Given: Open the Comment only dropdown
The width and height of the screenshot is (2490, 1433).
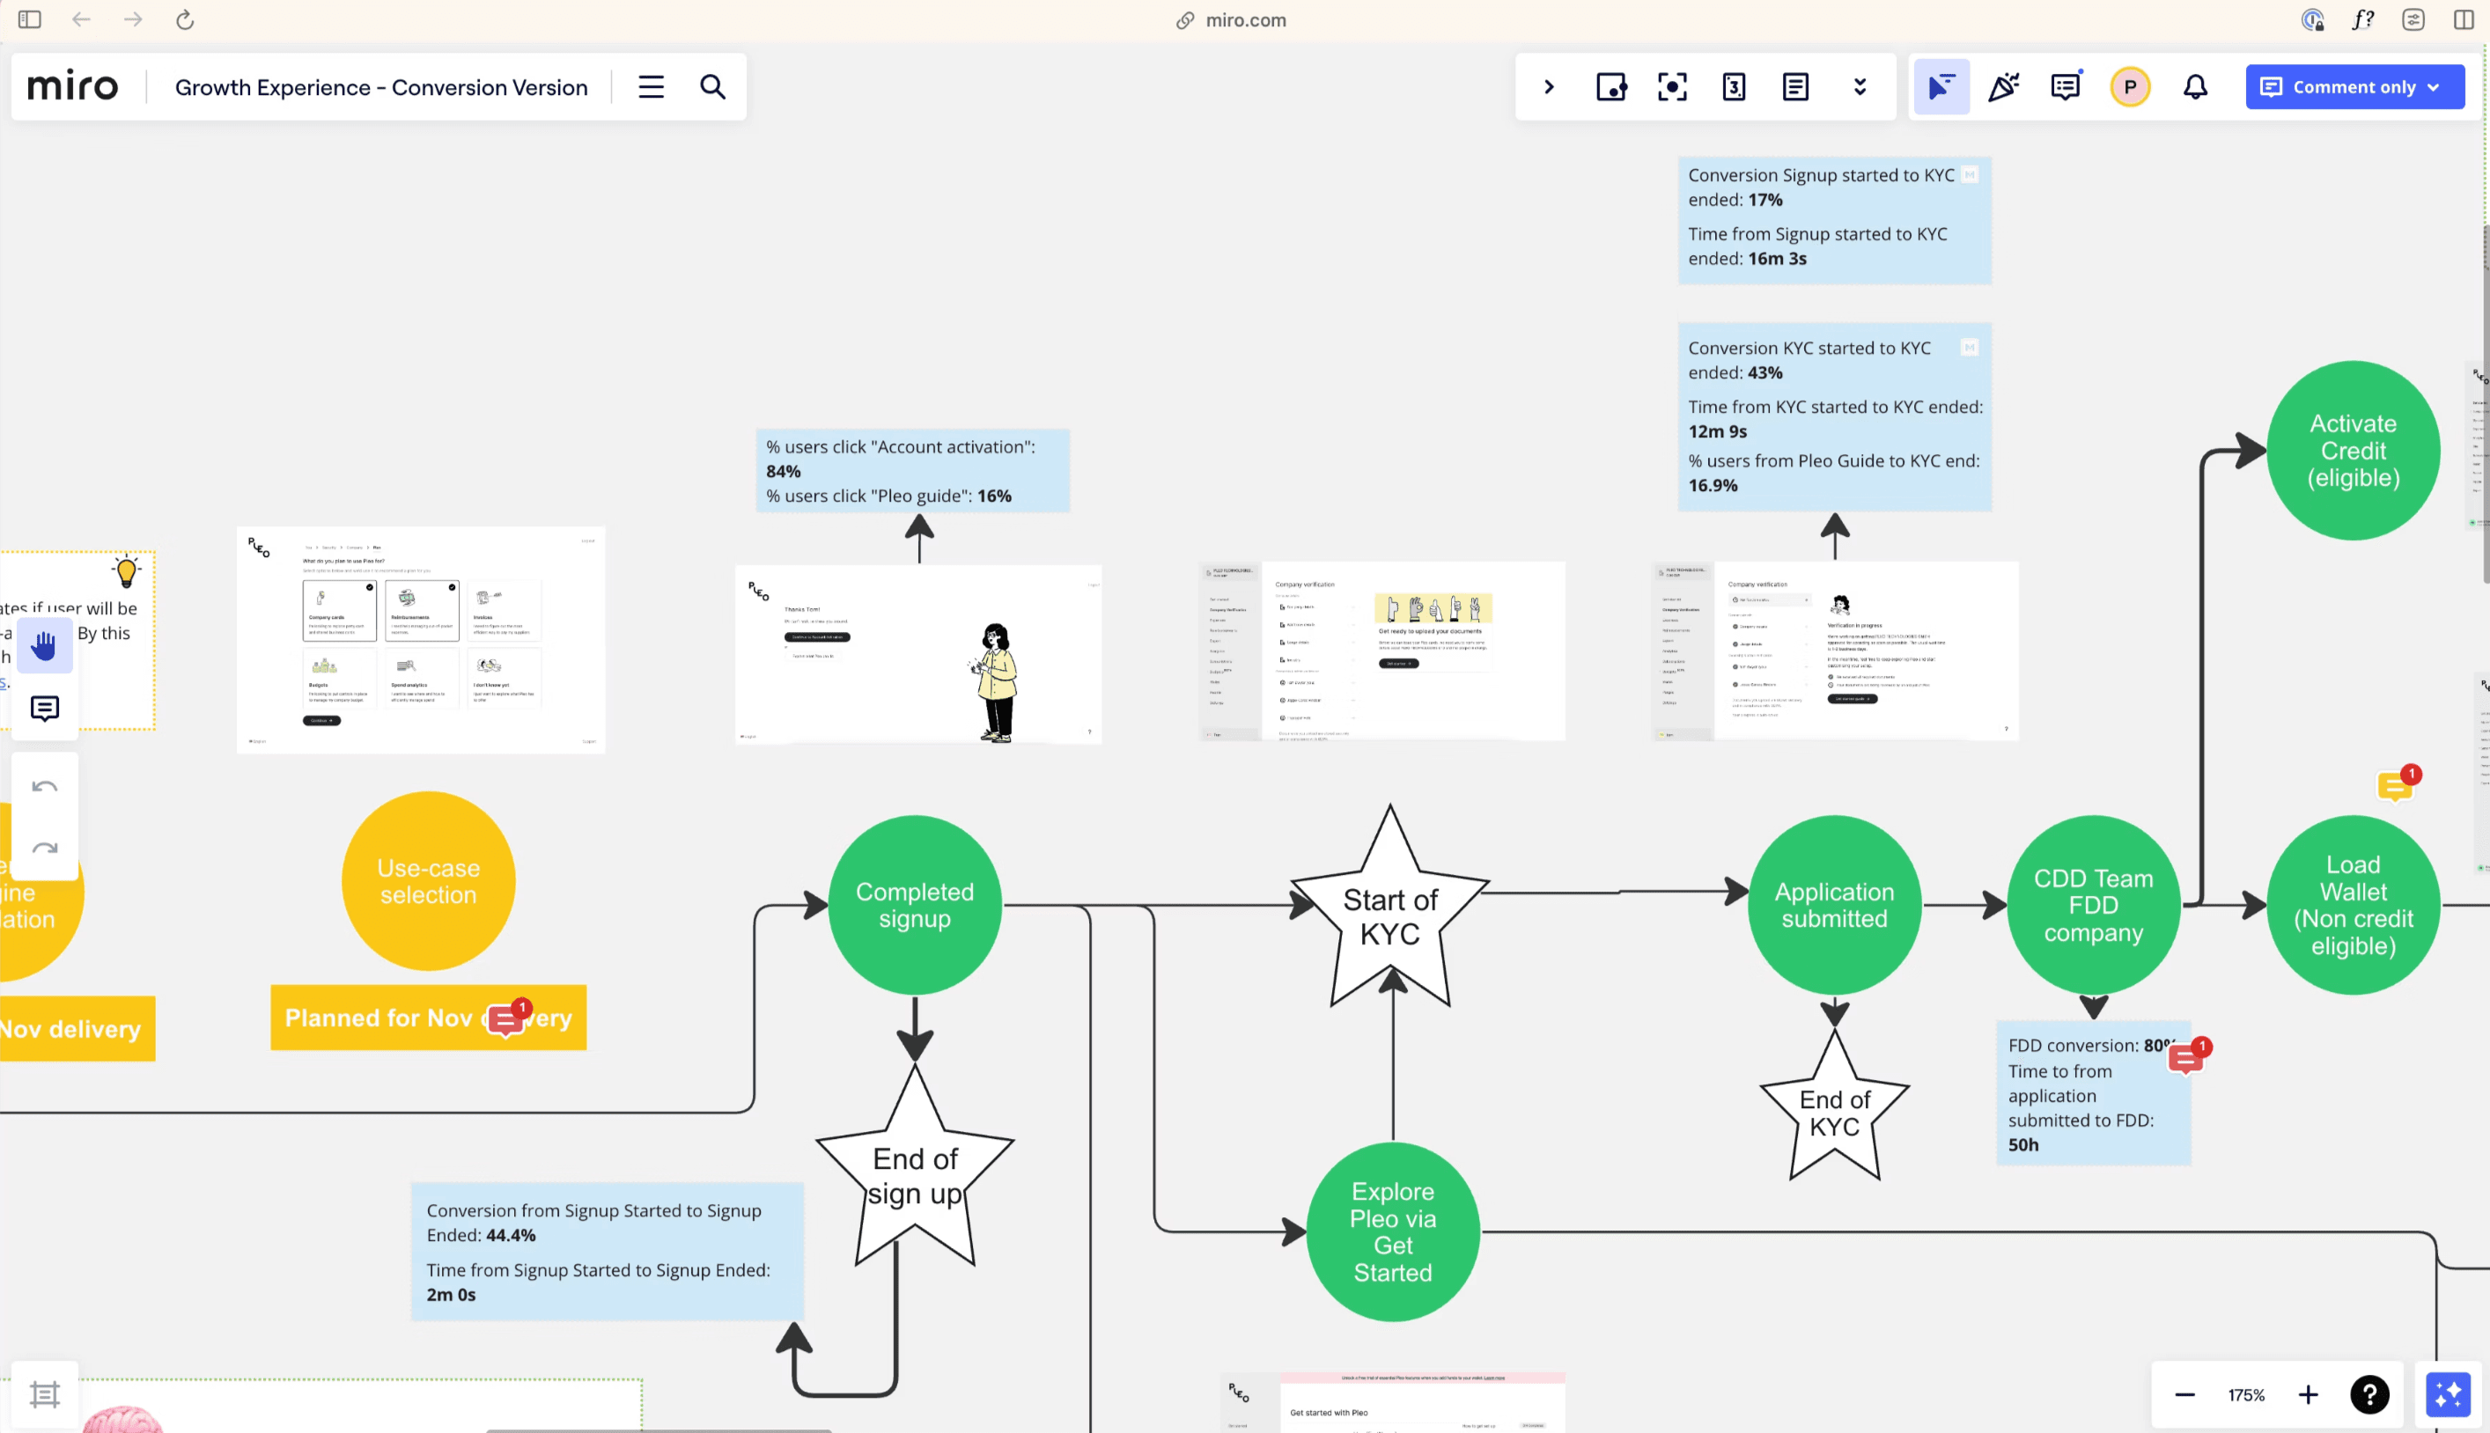Looking at the screenshot, I should point(2355,86).
